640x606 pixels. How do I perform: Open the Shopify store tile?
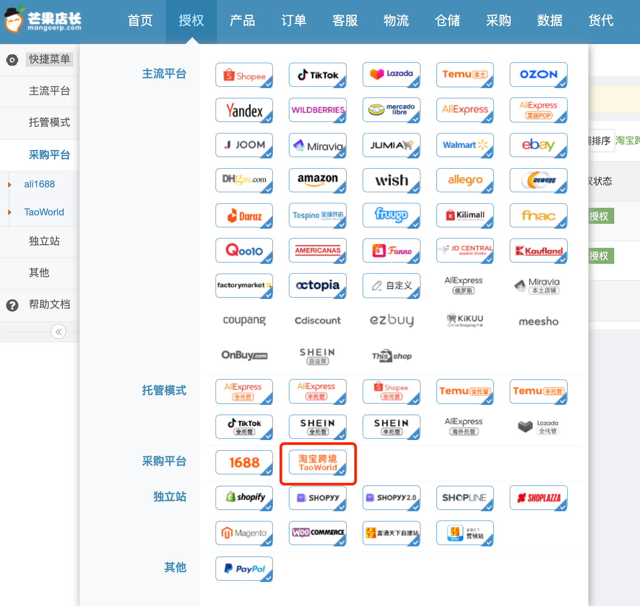pos(244,498)
